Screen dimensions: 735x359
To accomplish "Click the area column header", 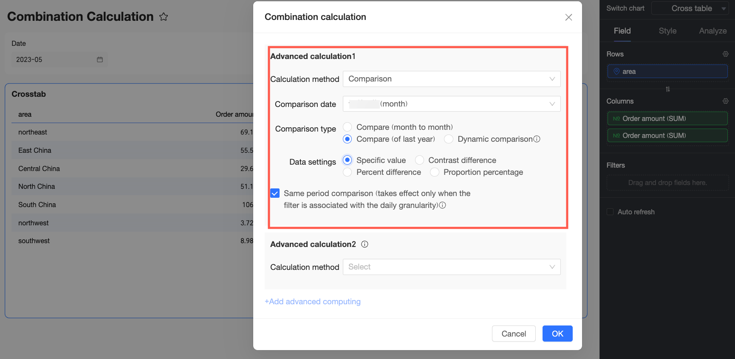I will pos(25,115).
